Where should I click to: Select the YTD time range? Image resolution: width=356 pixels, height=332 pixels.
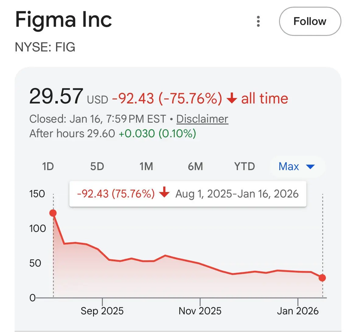[244, 166]
